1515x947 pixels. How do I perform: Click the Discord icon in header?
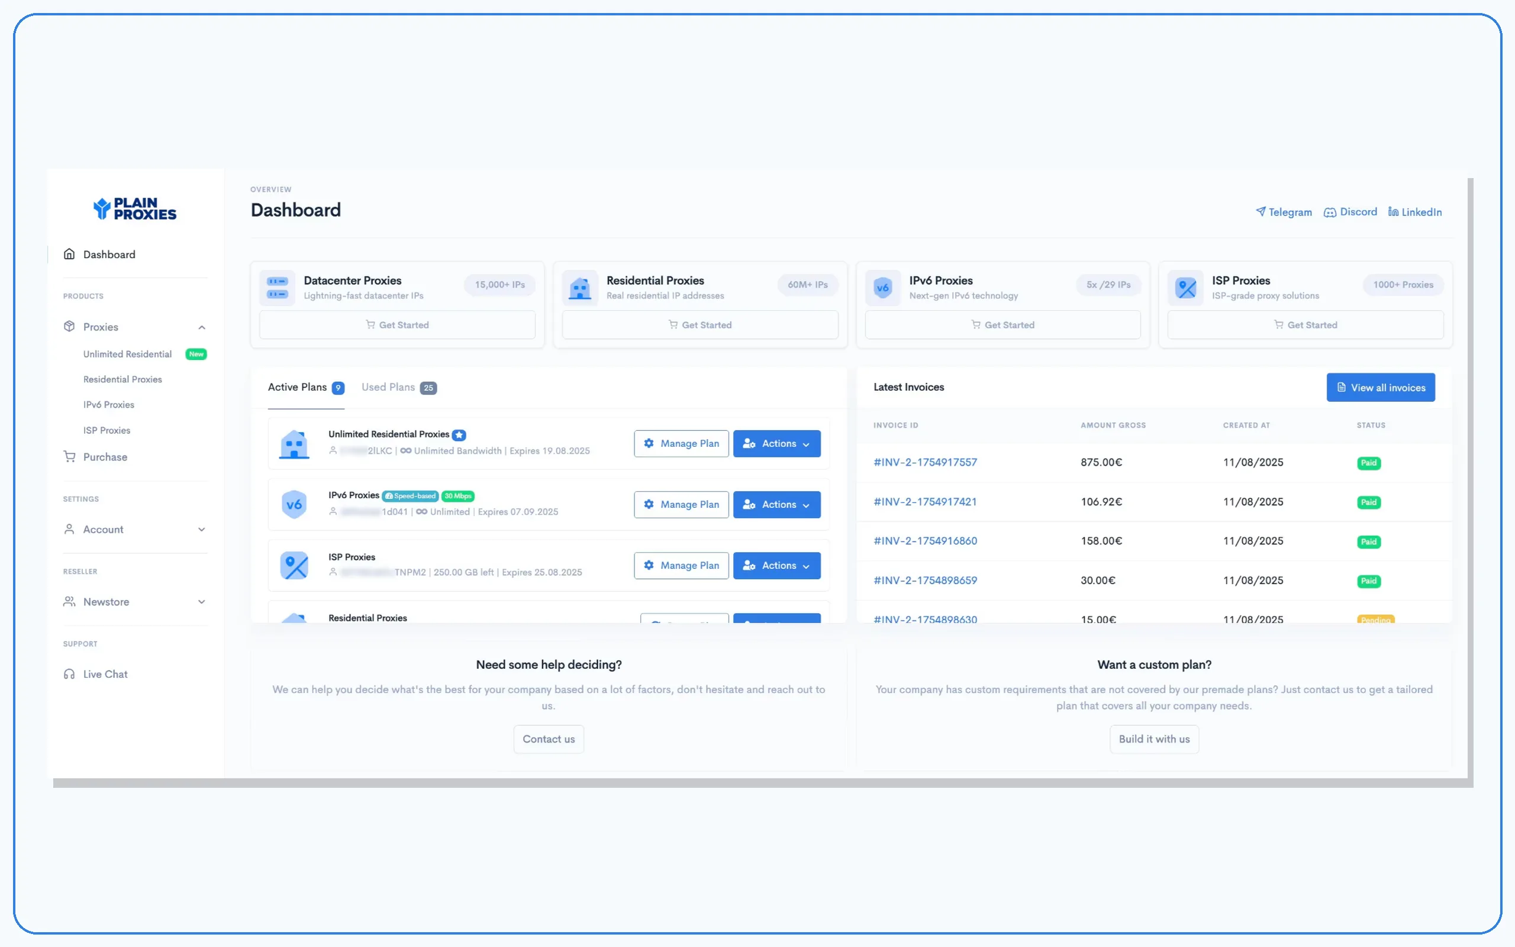pos(1330,212)
